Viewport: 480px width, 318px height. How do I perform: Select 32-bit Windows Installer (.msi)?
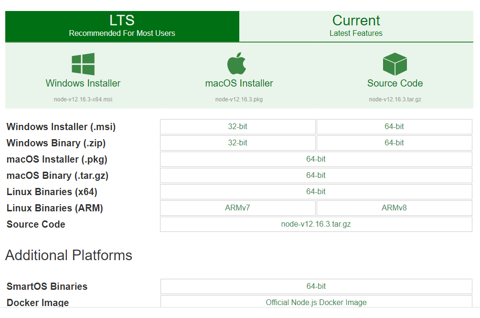237,127
